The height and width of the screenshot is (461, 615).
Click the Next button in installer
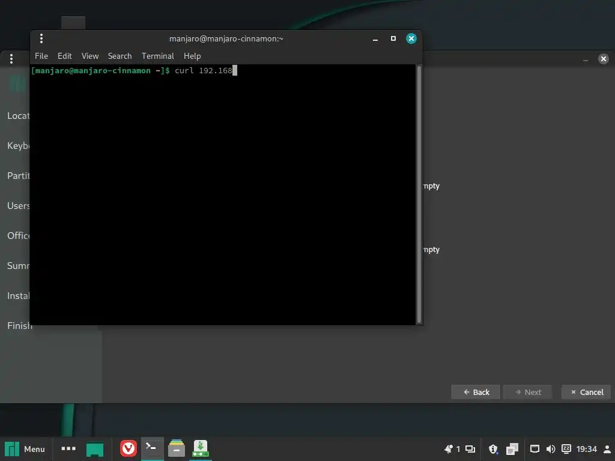[527, 392]
